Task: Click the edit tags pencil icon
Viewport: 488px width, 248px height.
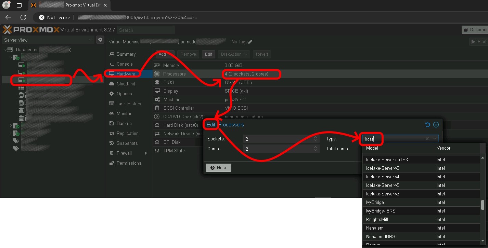Action: tap(250, 42)
